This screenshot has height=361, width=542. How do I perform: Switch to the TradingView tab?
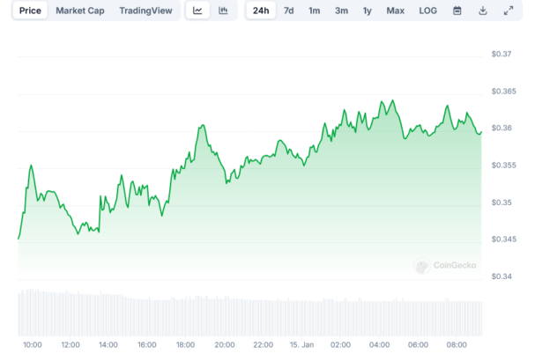click(x=146, y=11)
